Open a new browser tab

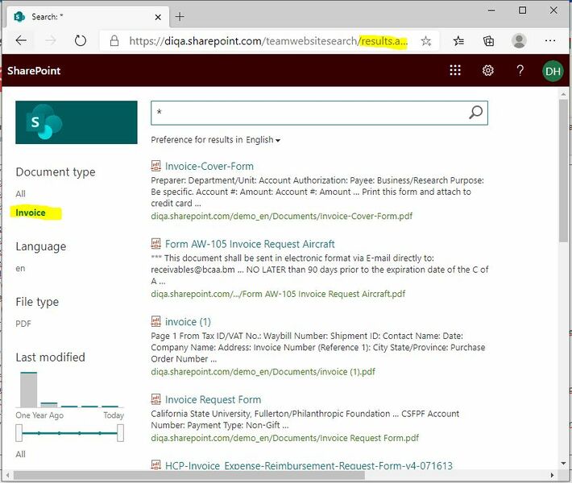tap(180, 16)
